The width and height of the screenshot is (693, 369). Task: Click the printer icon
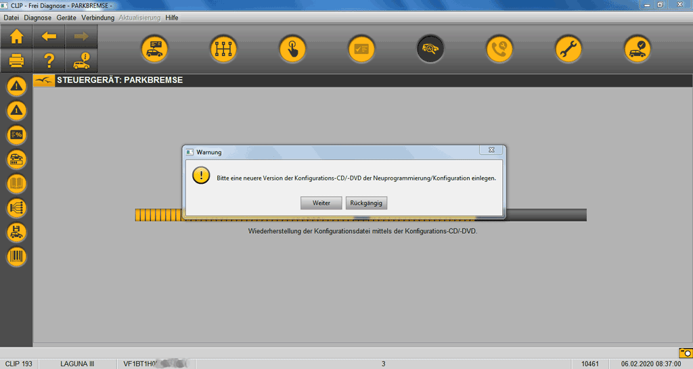click(x=16, y=62)
